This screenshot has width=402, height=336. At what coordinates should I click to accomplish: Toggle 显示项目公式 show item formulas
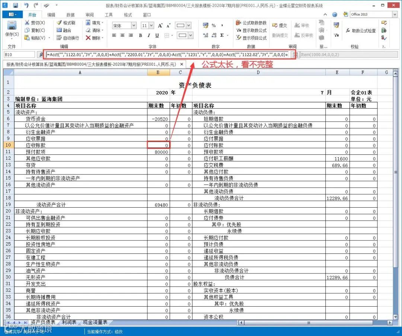click(251, 38)
